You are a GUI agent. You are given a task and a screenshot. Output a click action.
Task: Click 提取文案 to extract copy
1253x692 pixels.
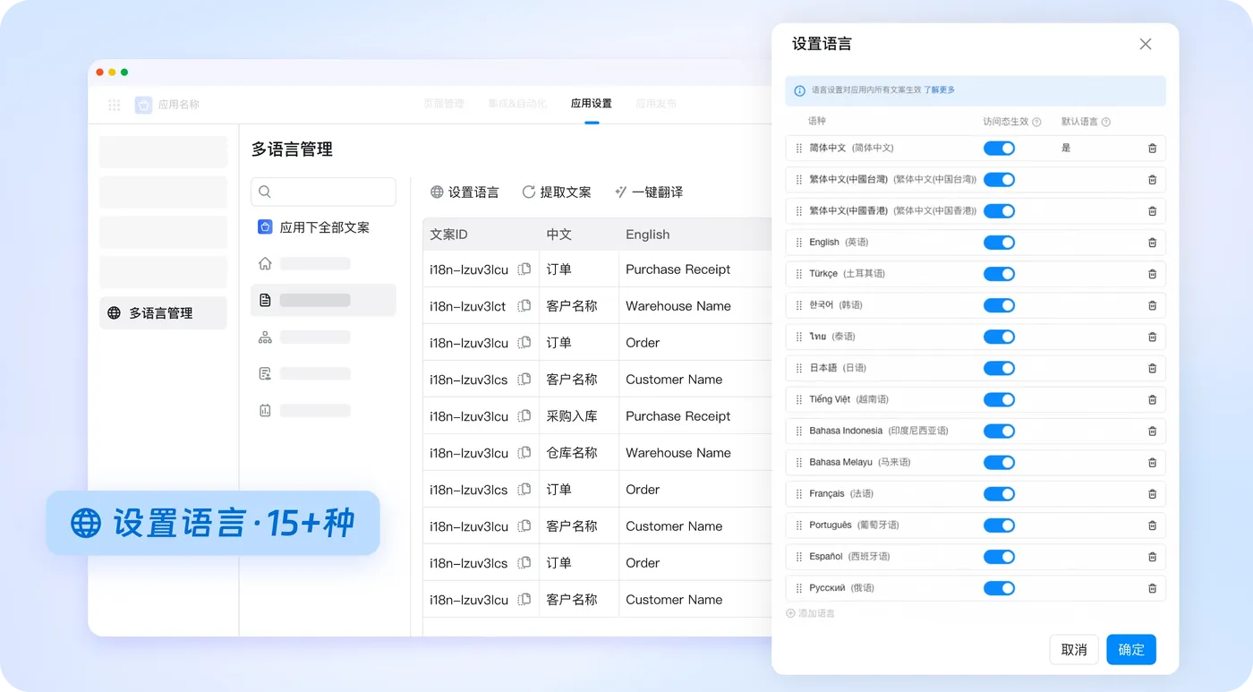[x=557, y=192]
